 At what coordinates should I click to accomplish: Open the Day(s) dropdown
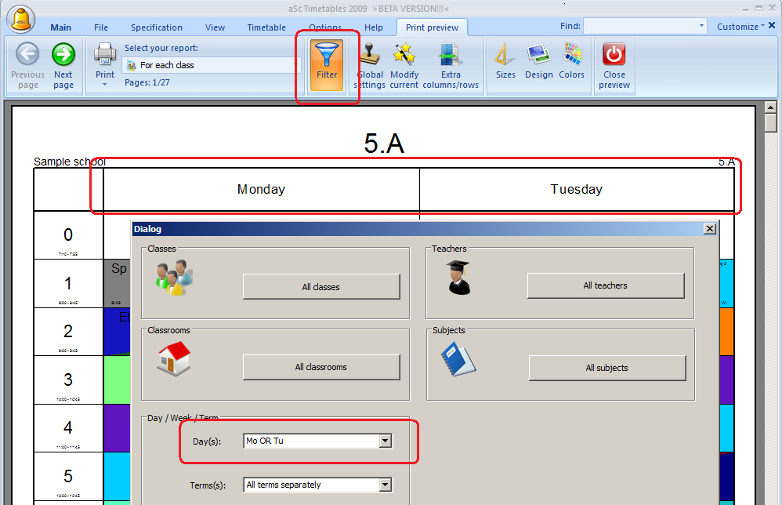(385, 441)
